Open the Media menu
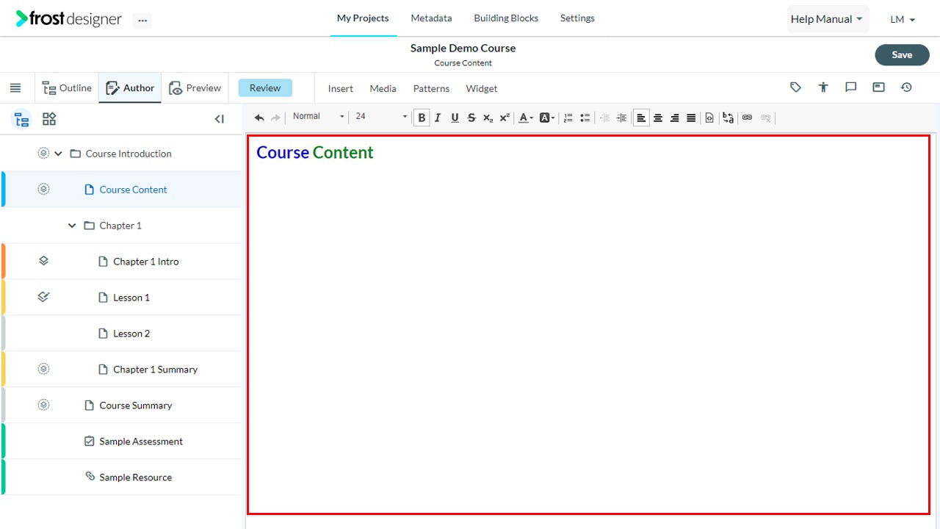The image size is (940, 529). pyautogui.click(x=383, y=88)
